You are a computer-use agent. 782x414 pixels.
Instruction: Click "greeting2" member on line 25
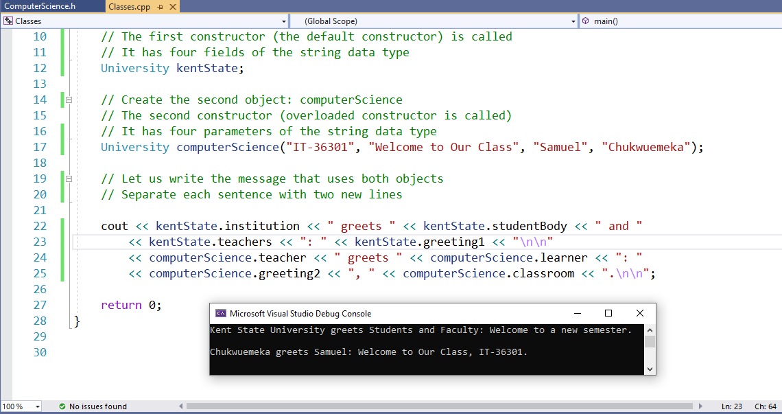pos(289,273)
